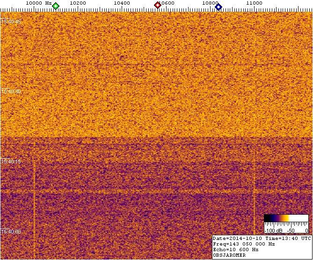This screenshot has width=313, height=260.
Task: Click the red diamond frequency marker
Action: click(158, 6)
